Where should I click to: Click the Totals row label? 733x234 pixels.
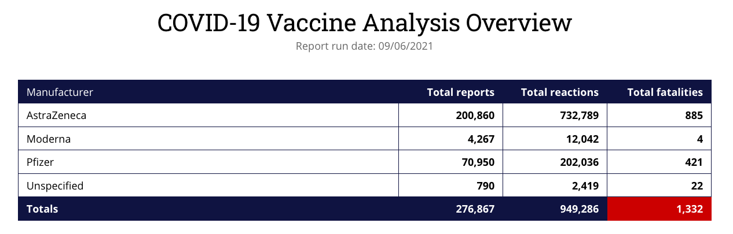[x=42, y=209]
